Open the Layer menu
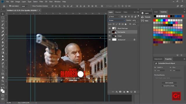The height and width of the screenshot is (104, 186). [24, 2]
